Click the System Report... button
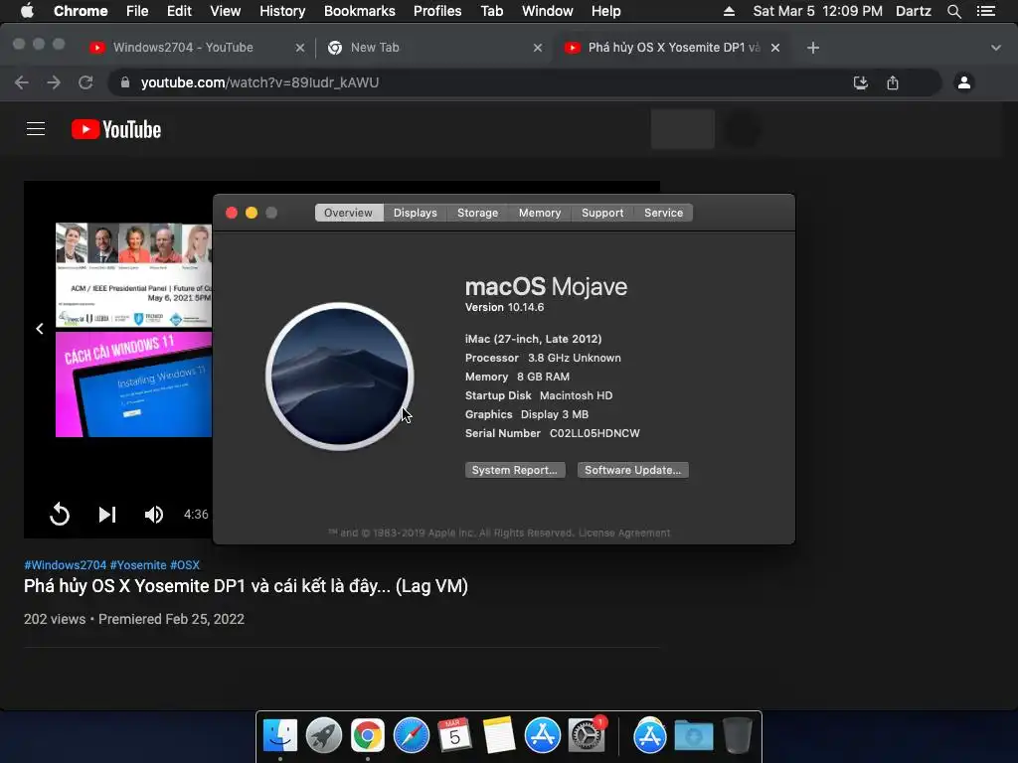Image resolution: width=1018 pixels, height=763 pixels. point(515,470)
